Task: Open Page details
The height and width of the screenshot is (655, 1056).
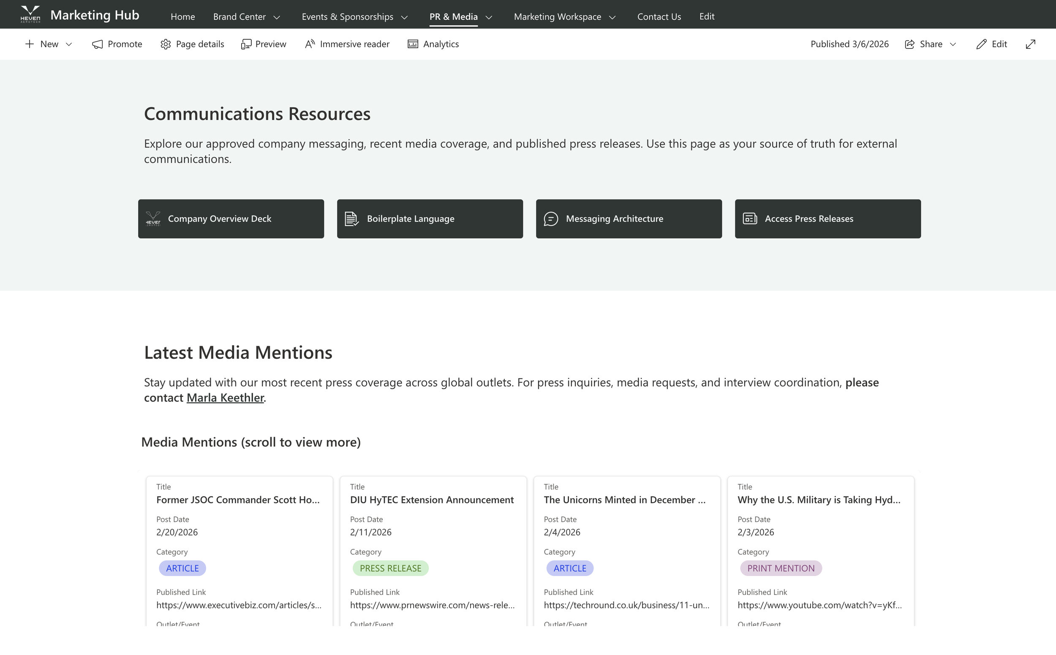Action: pyautogui.click(x=192, y=44)
